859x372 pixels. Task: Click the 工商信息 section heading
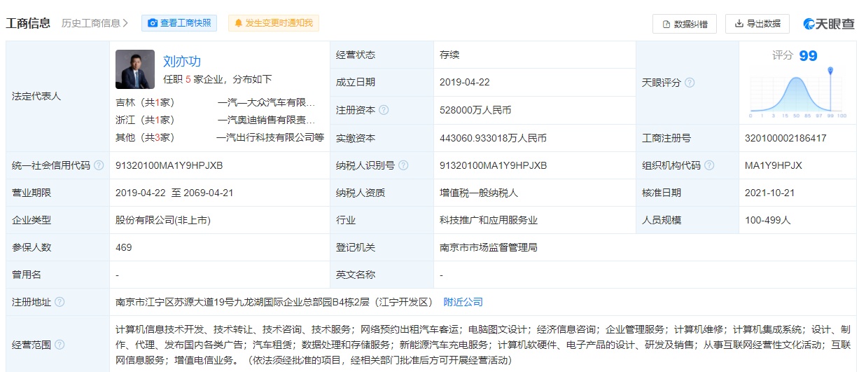28,23
